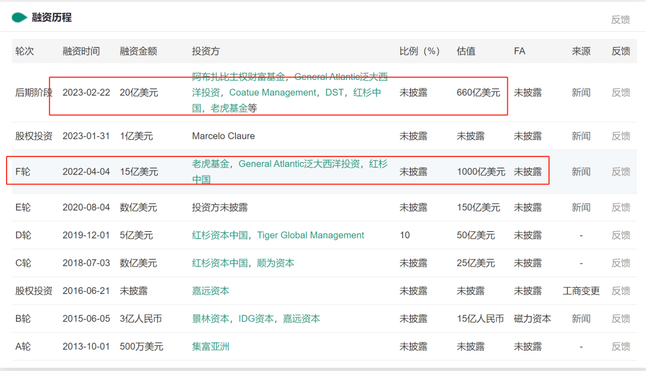This screenshot has width=646, height=371.
Task: Select the date 2013-10-01
Action: coord(86,347)
